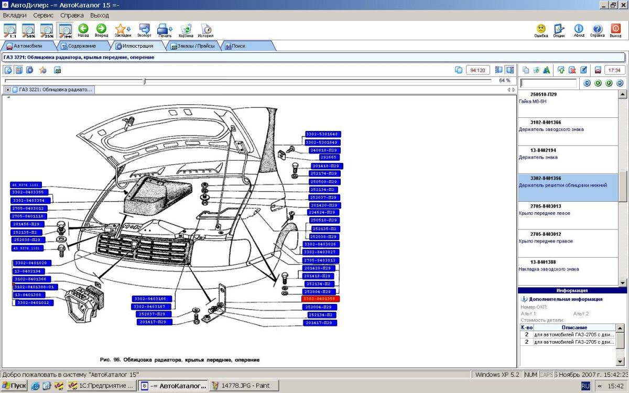Click the Опции options icon

coord(559,30)
